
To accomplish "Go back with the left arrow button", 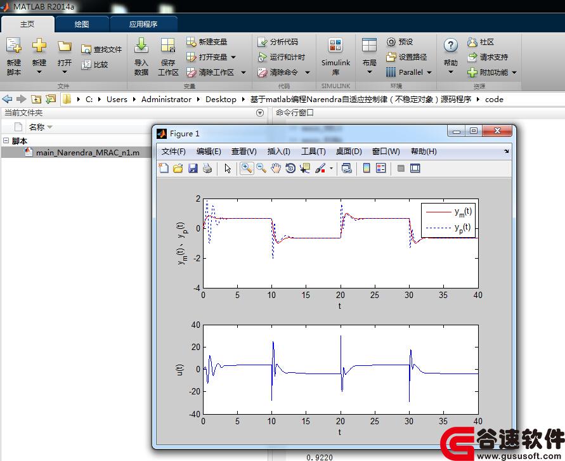I will pyautogui.click(x=7, y=99).
